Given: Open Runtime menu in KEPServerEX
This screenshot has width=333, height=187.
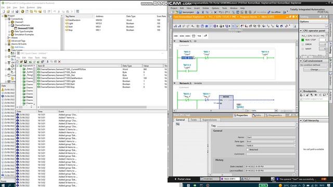Looking at the screenshot, I should point(31,7).
